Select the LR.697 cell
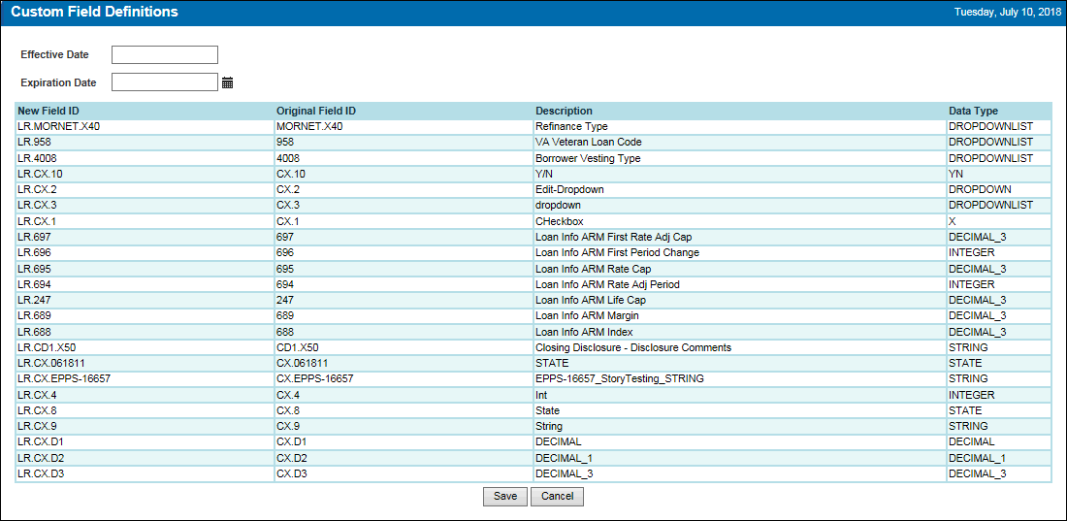 [145, 237]
